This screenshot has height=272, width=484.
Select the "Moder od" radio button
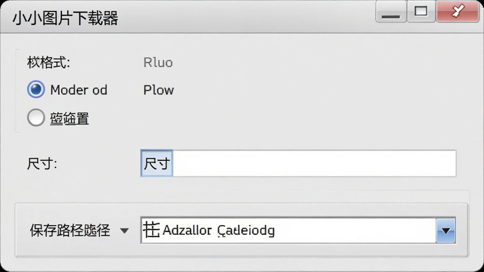[36, 89]
